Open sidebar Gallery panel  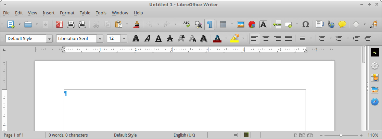click(x=375, y=90)
